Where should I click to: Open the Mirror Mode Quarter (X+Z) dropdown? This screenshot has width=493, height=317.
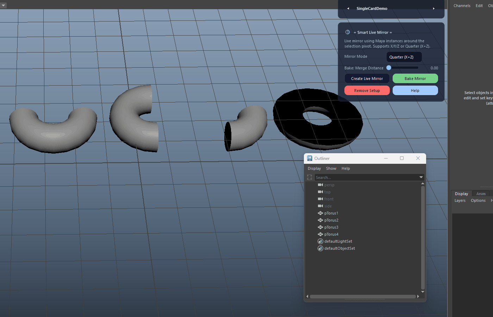click(x=404, y=57)
